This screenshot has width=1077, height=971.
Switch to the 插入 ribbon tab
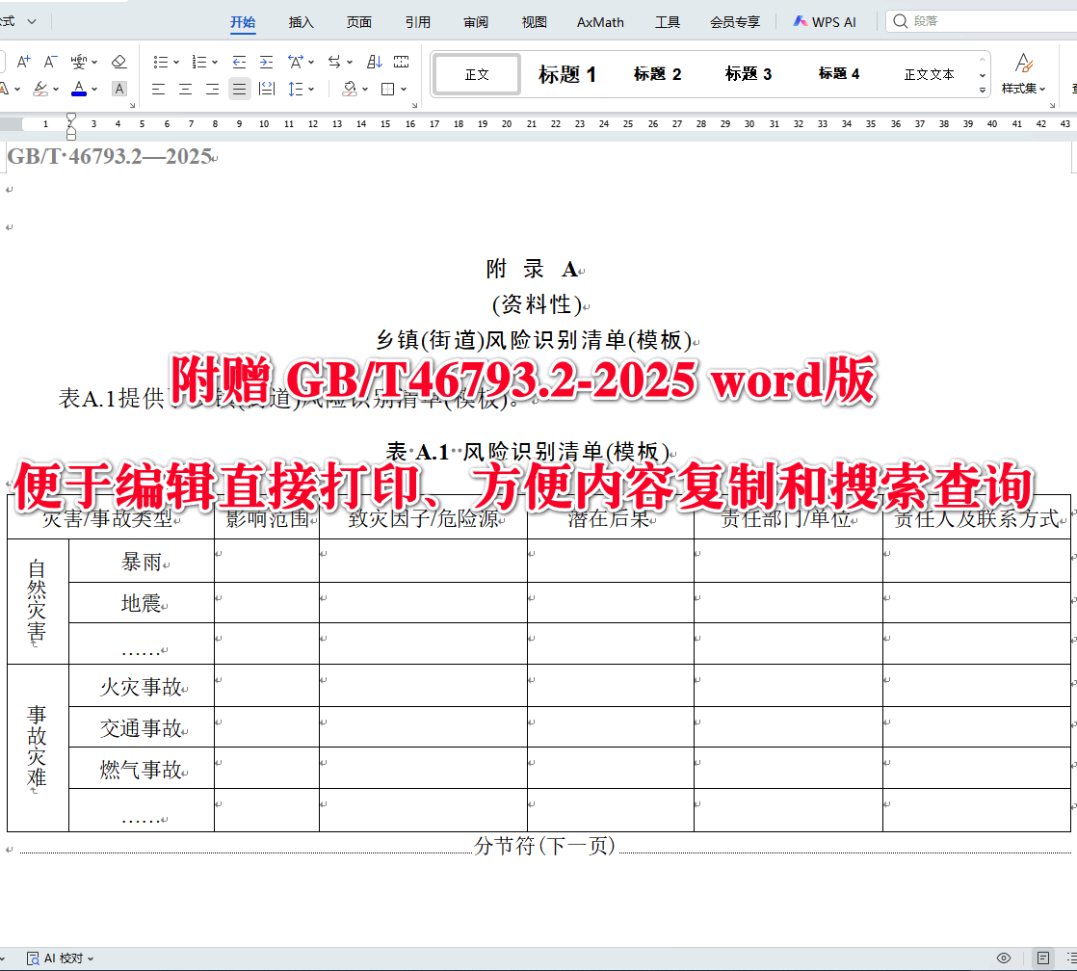tap(301, 21)
